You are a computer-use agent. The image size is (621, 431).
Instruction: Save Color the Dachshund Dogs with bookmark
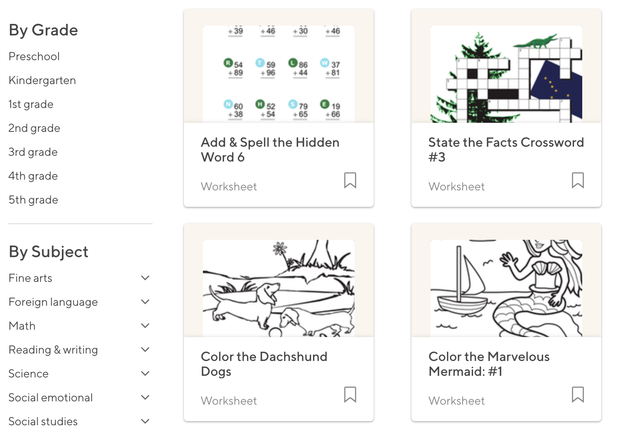(350, 395)
